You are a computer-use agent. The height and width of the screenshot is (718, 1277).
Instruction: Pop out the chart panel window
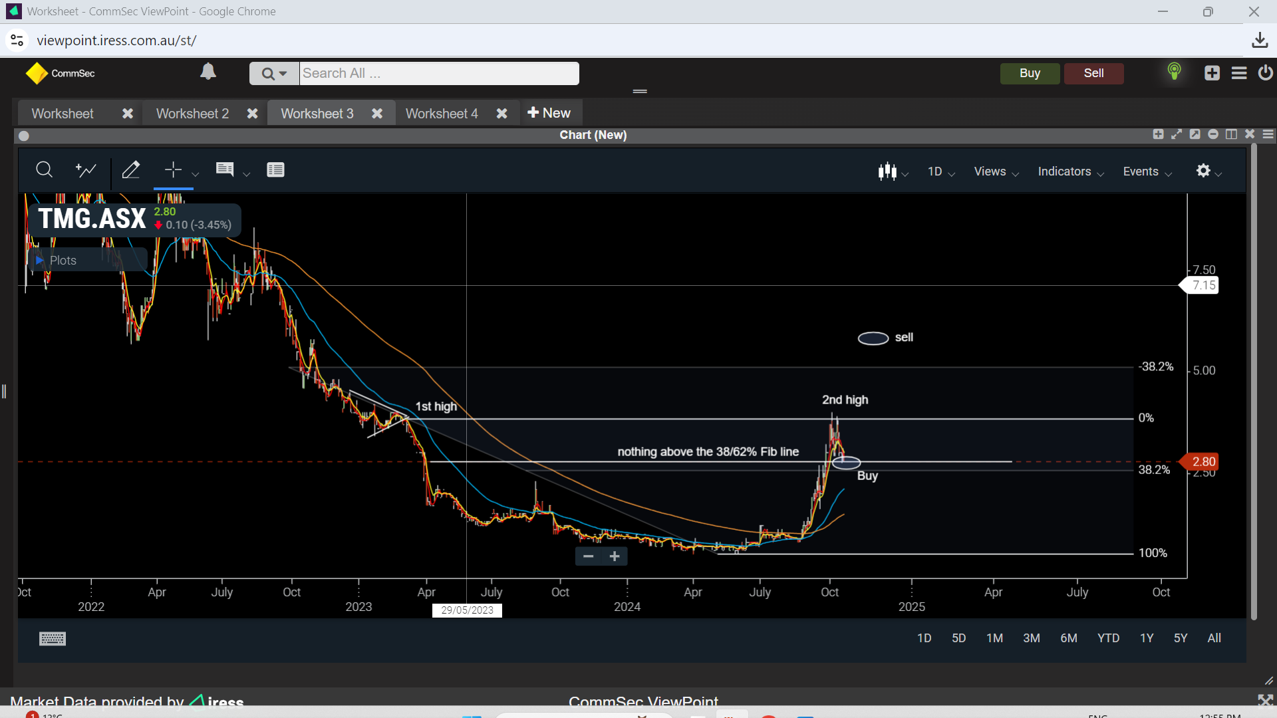1195,134
